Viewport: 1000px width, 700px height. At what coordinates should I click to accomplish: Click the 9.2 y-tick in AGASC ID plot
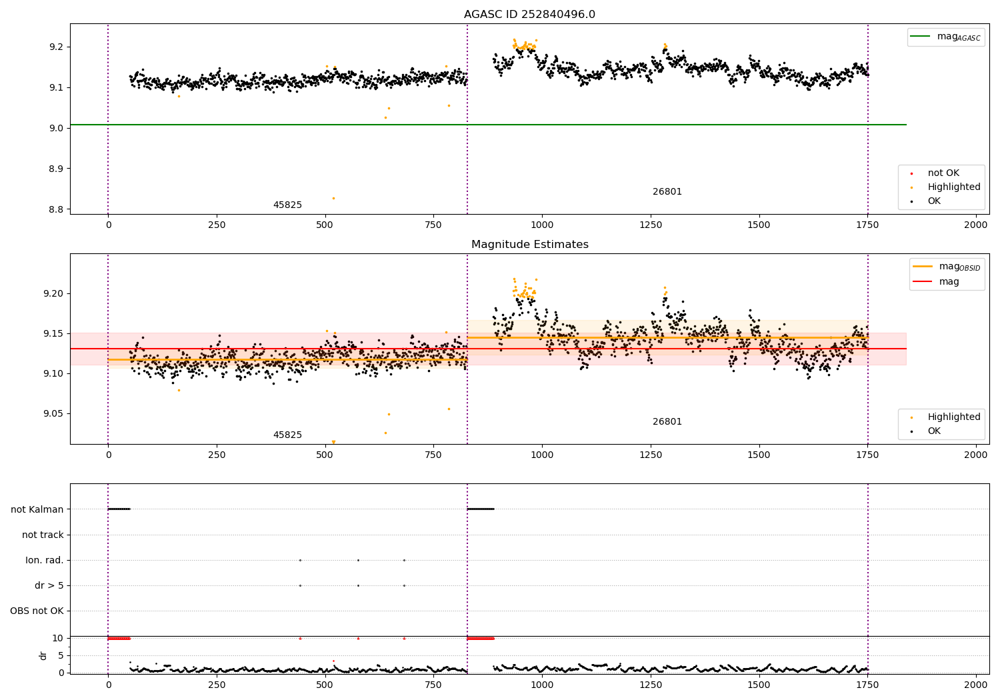click(x=56, y=47)
